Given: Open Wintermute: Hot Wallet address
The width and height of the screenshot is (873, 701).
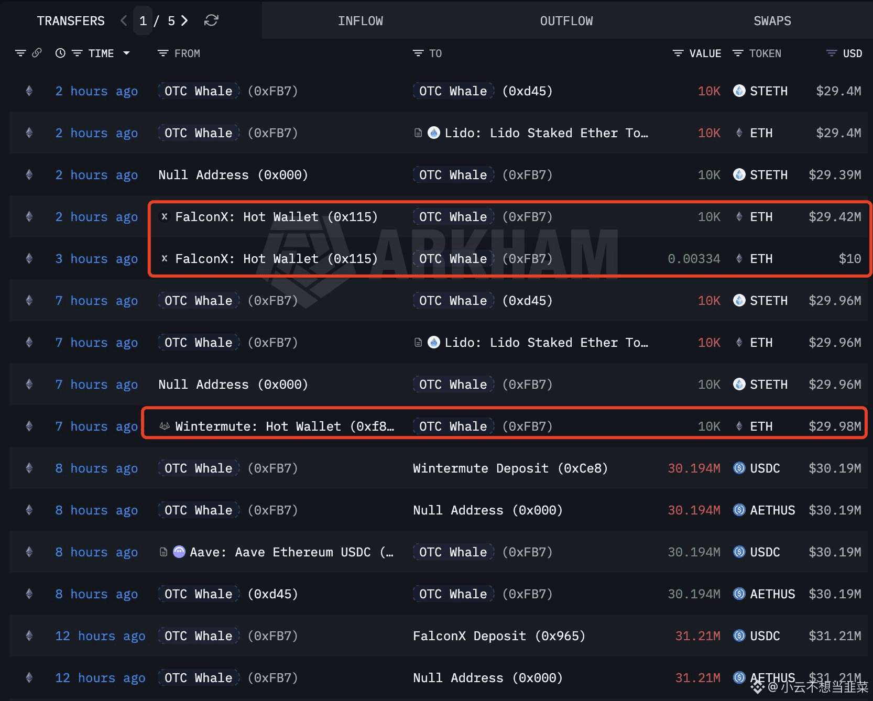Looking at the screenshot, I should coord(285,426).
